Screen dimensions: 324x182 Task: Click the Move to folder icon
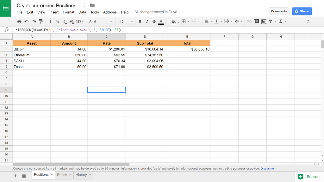(92, 6)
